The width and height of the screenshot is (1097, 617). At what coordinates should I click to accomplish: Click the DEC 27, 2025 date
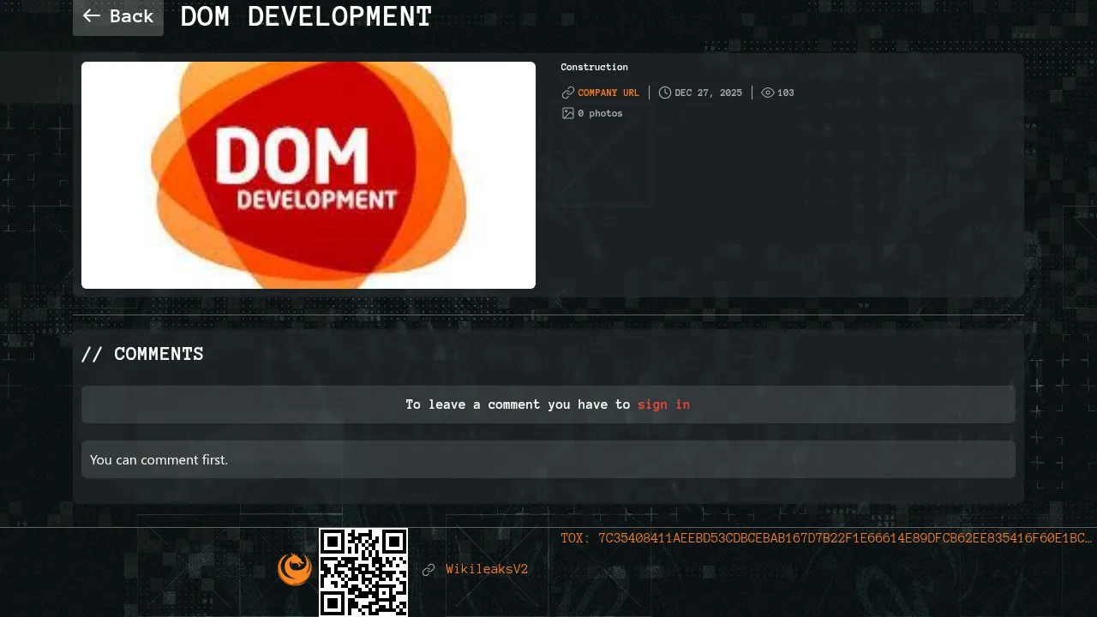[x=708, y=93]
